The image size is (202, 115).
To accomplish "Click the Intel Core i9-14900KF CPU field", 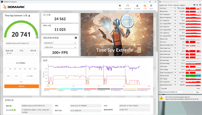I will coord(86,106).
